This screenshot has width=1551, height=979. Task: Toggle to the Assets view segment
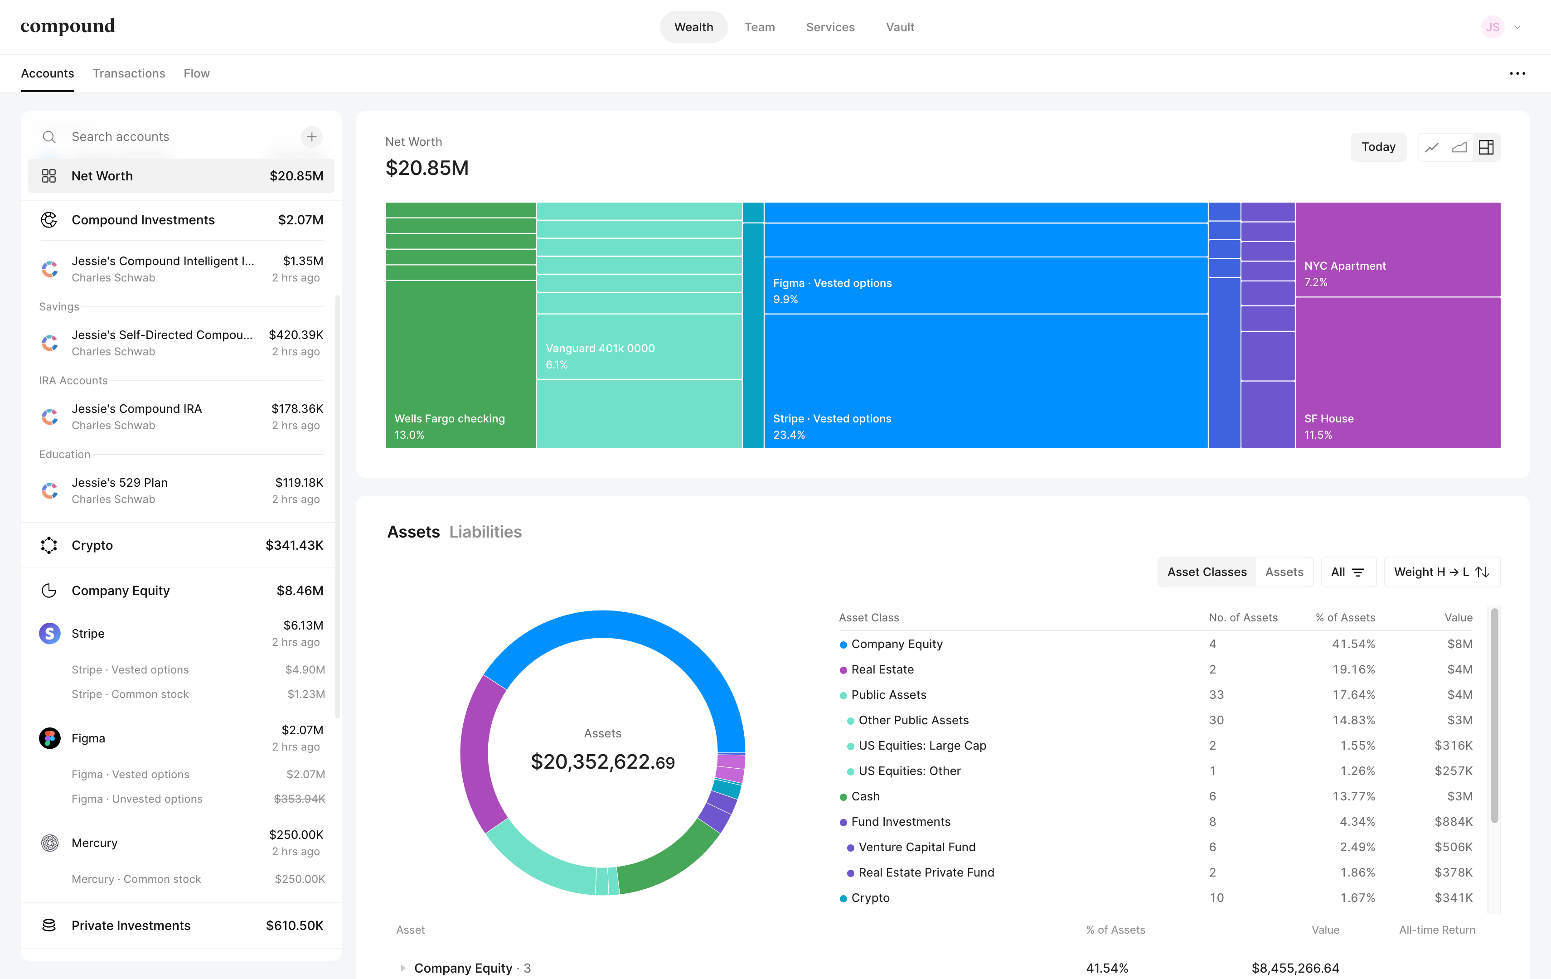pyautogui.click(x=1284, y=572)
